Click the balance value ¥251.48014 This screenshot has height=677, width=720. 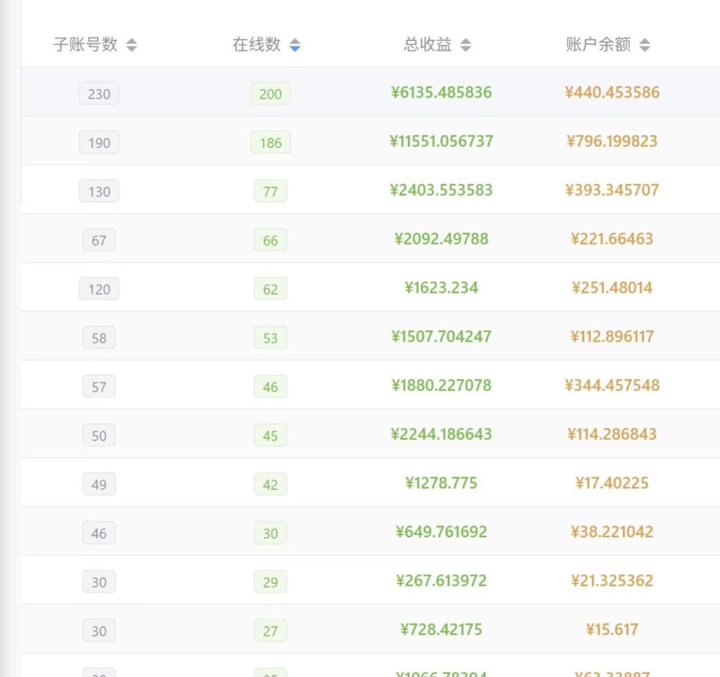[x=612, y=288]
